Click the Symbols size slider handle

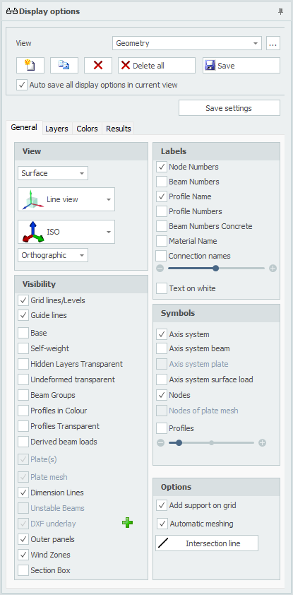coord(179,443)
